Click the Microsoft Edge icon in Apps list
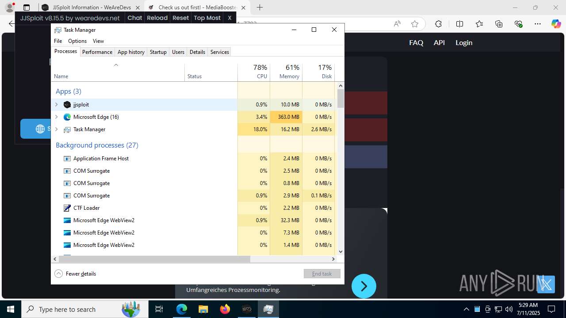Viewport: 566px width, 318px height. (67, 117)
